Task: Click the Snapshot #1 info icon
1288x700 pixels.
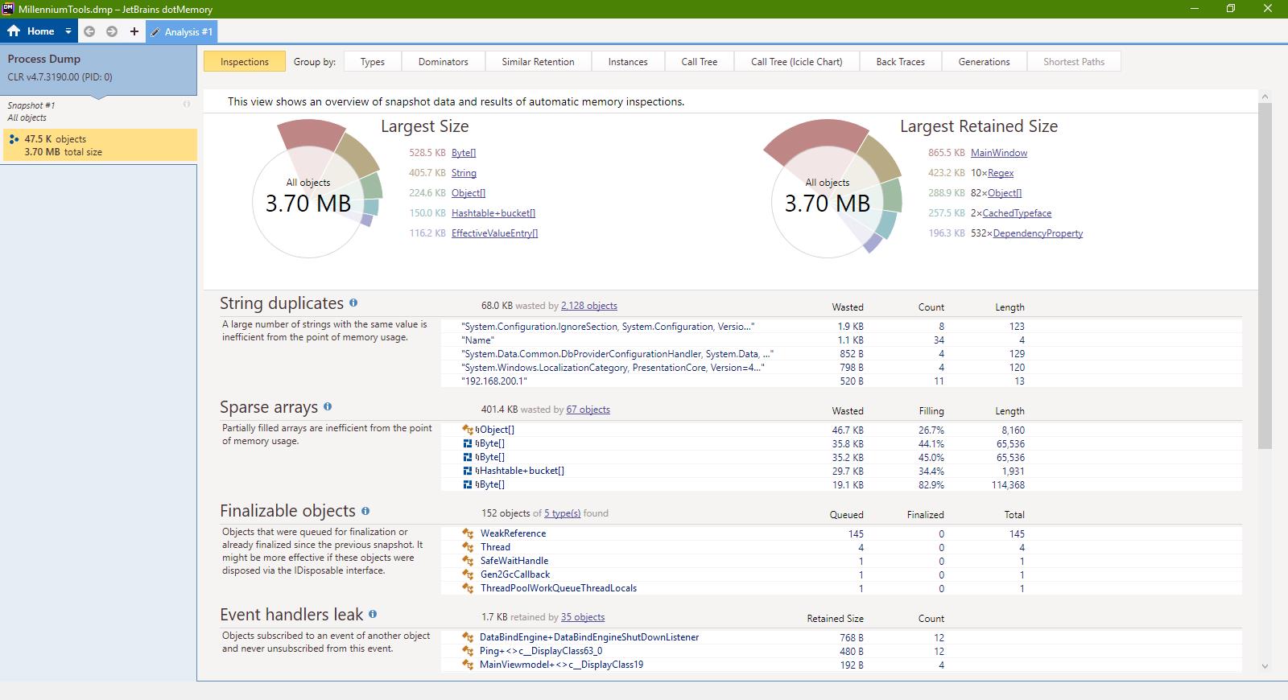Action: click(x=187, y=105)
